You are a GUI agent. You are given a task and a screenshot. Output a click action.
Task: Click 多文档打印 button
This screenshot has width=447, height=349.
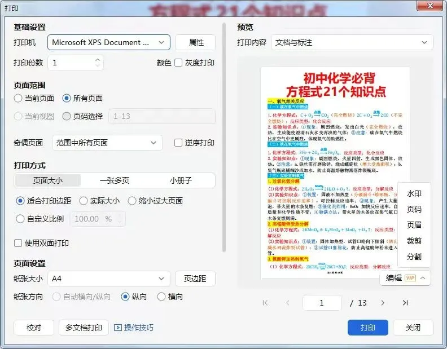coord(84,328)
